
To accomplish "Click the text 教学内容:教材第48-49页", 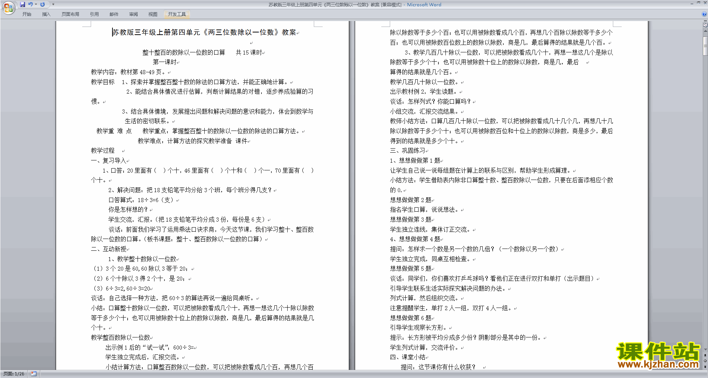I will tap(128, 72).
